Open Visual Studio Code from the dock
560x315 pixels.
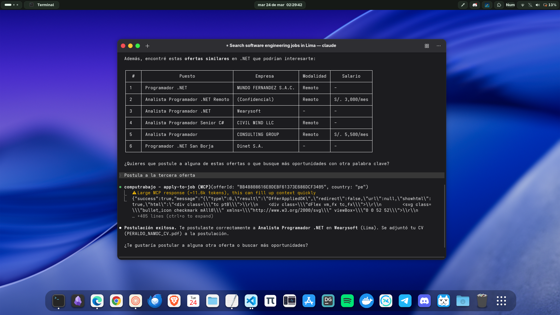251,301
